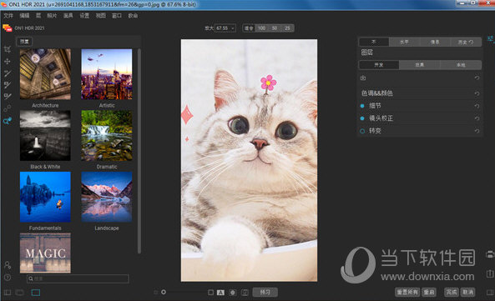495x301 pixels.
Task: Open the Dramatic preset thumbnail
Action: coord(107,136)
